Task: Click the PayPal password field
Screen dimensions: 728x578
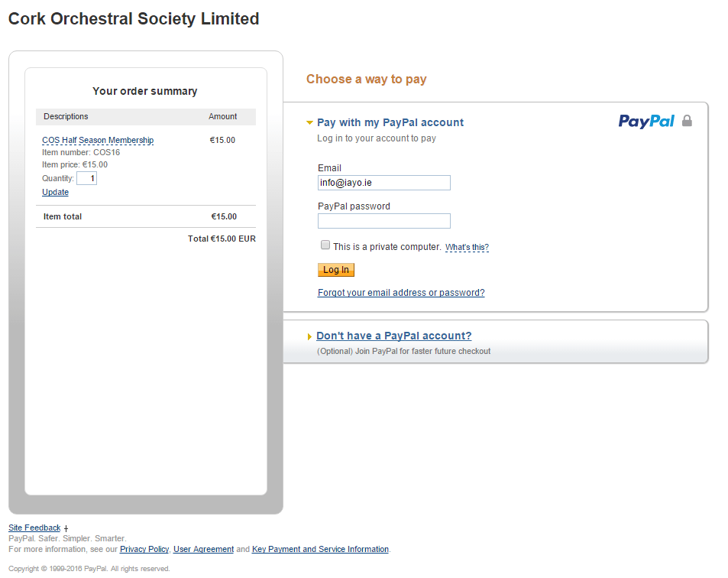Action: 383,221
